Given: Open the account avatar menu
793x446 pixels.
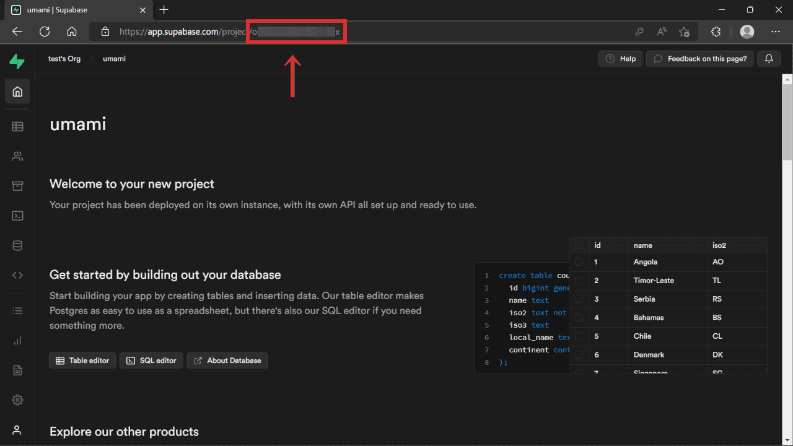Looking at the screenshot, I should tap(747, 32).
